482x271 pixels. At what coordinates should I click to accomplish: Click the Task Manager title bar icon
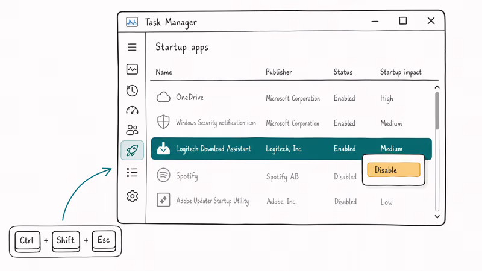tap(132, 22)
